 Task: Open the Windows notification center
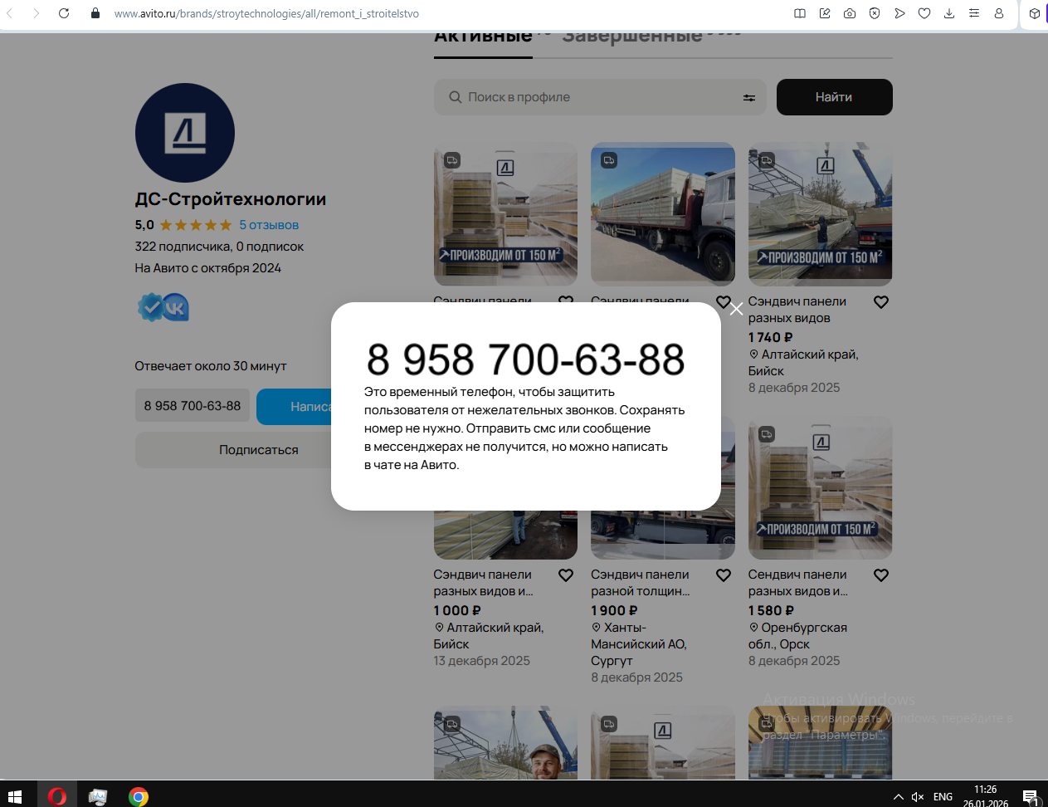(1031, 798)
